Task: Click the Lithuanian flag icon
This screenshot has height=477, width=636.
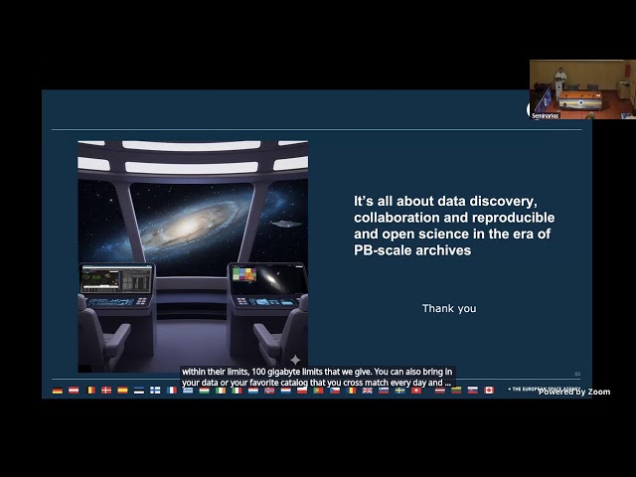Action: point(456,391)
